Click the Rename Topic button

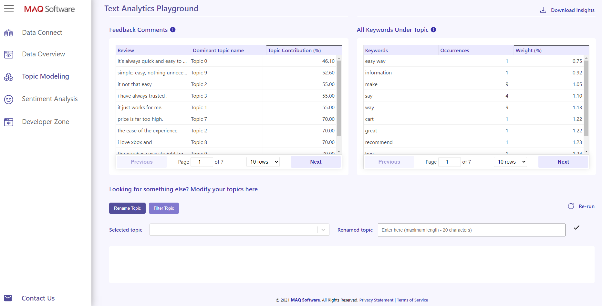click(x=127, y=208)
